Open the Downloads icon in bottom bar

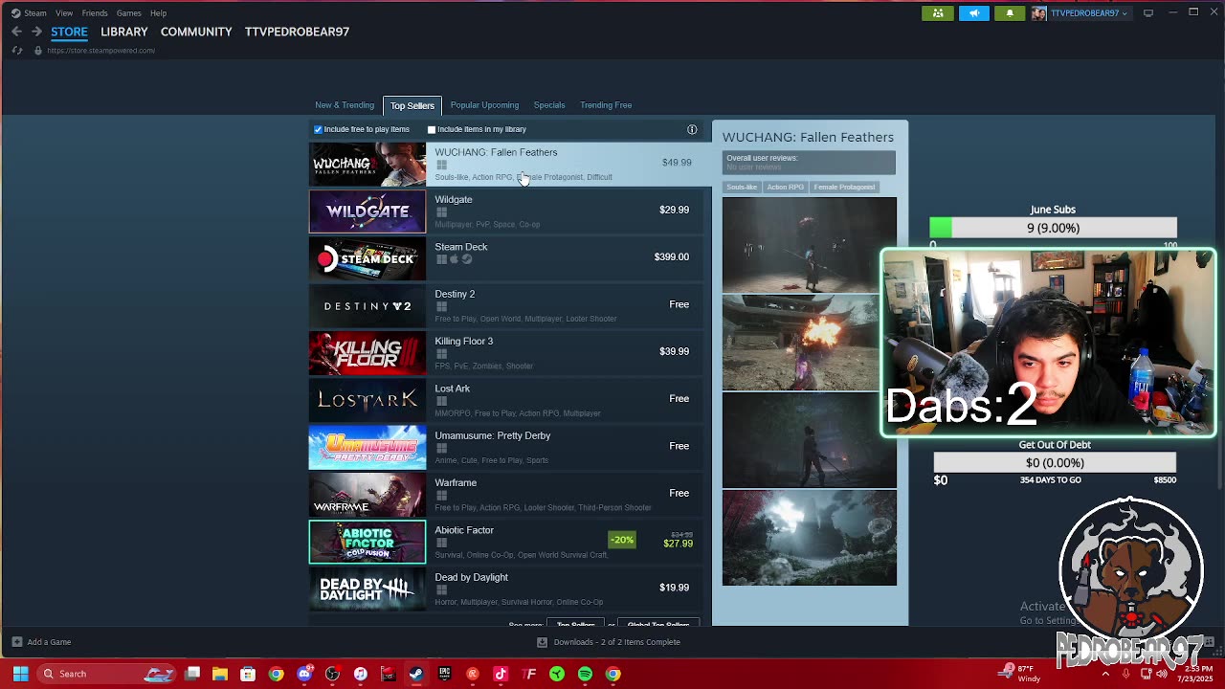coord(542,642)
